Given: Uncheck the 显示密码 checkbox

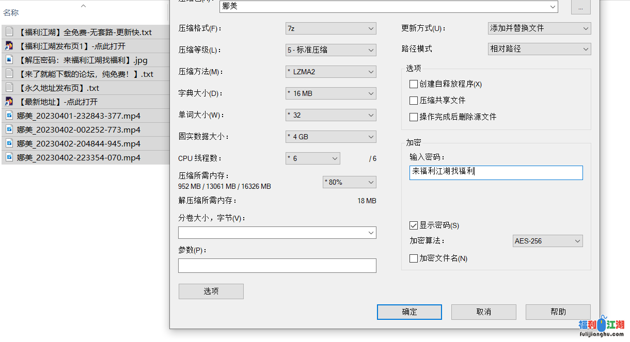Looking at the screenshot, I should [414, 225].
